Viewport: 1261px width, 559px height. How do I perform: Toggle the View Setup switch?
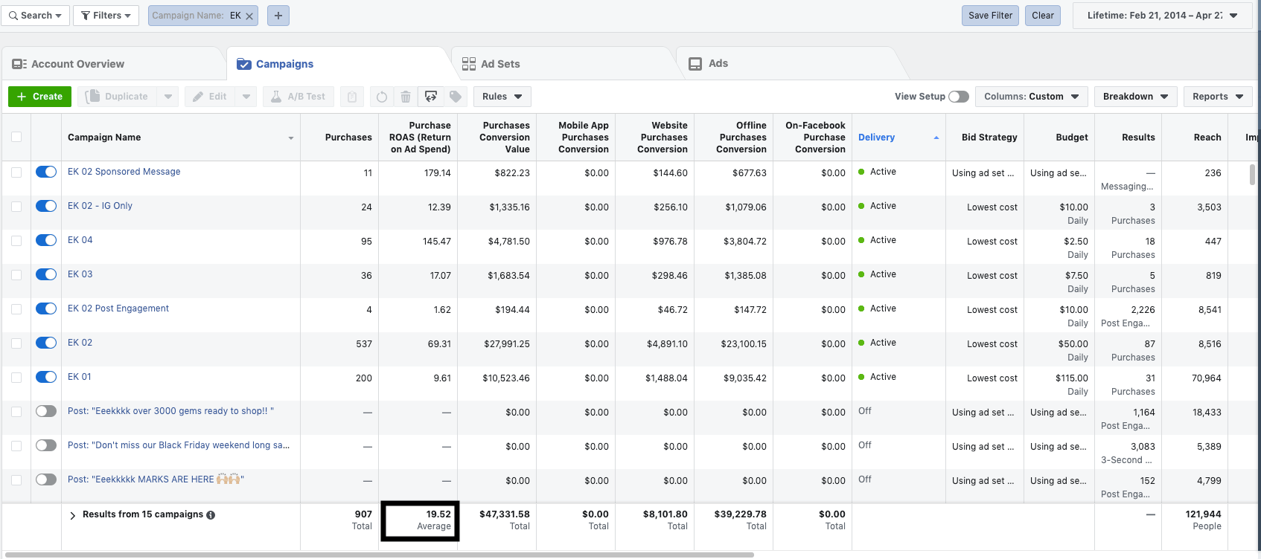959,97
